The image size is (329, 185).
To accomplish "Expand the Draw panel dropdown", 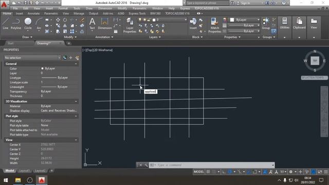I will (27, 37).
